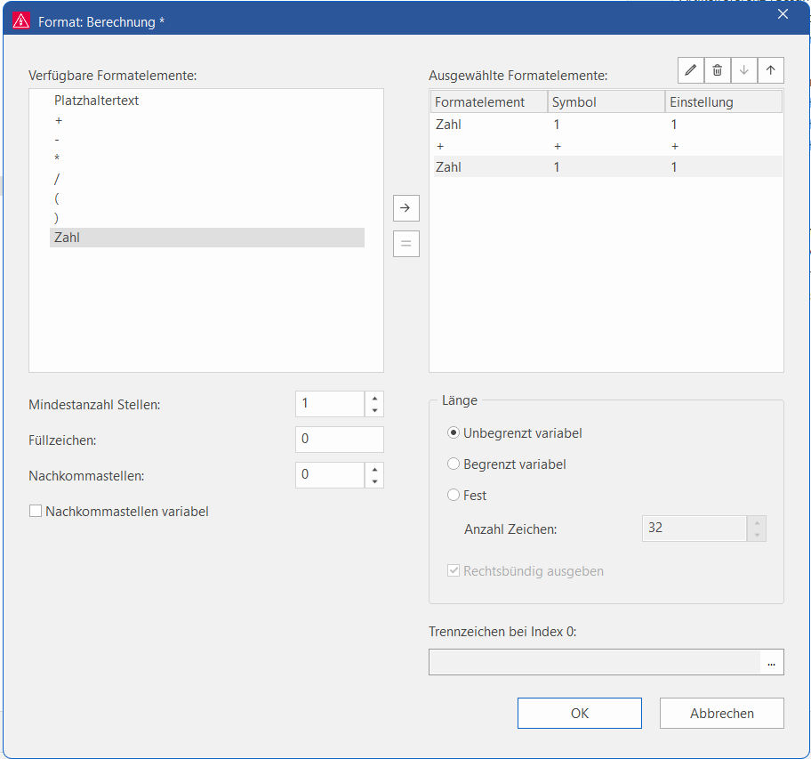Viewport: 811px width, 759px height.
Task: Click the equals sign button
Action: [x=406, y=244]
